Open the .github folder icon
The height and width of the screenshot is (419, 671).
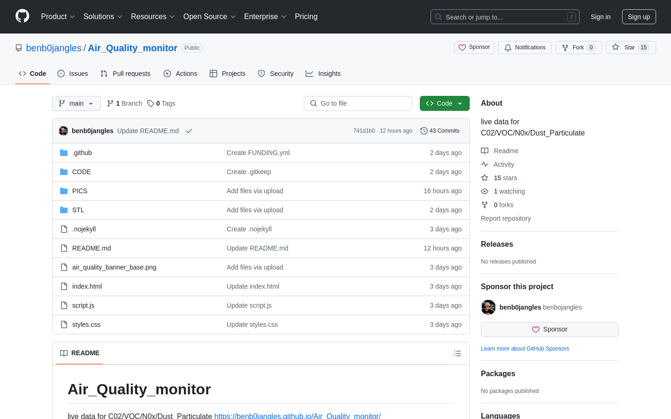point(64,153)
